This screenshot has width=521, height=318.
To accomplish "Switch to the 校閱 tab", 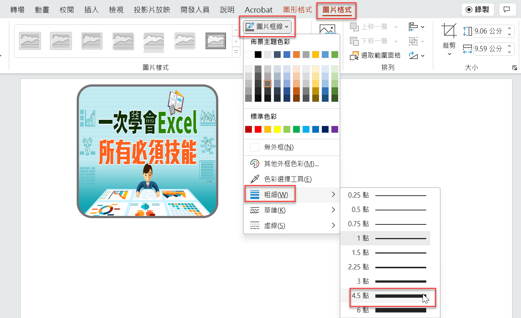I will [67, 10].
